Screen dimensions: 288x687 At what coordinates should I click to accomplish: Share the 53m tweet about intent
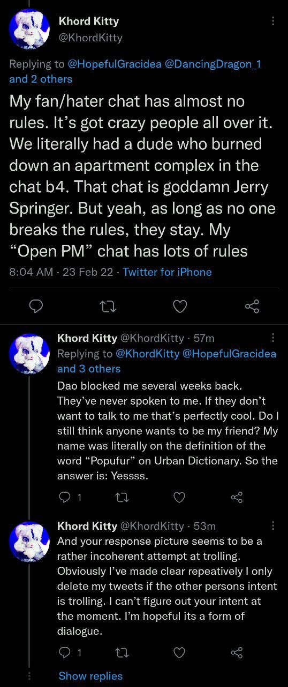click(x=237, y=653)
